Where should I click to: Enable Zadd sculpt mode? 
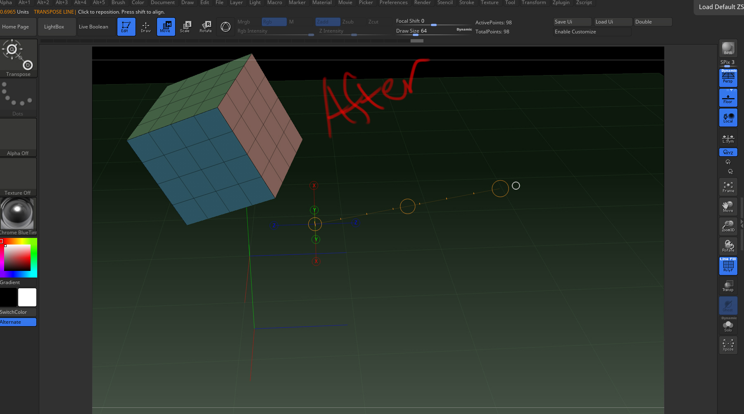coord(328,22)
